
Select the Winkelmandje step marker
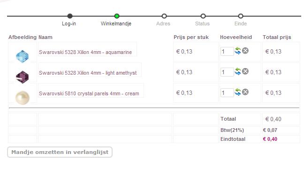(117, 16)
